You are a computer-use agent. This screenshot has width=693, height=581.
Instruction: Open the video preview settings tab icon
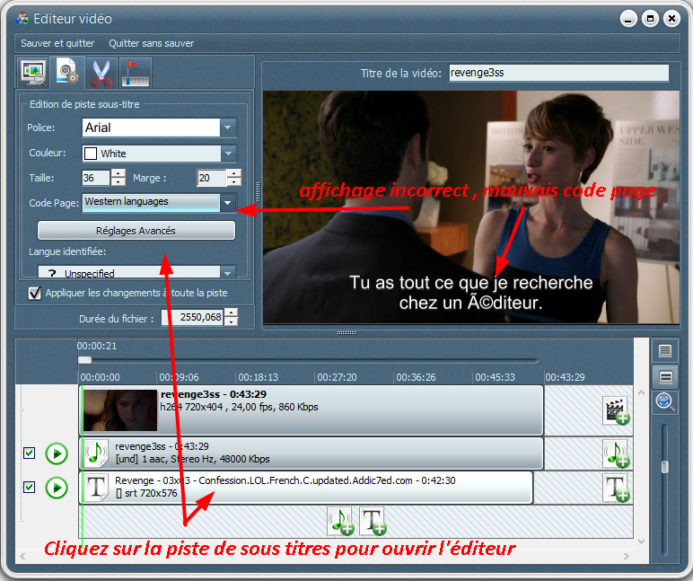point(33,73)
